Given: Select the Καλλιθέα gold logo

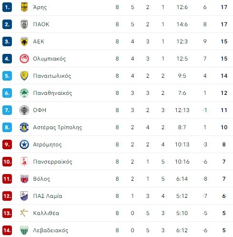Looking at the screenshot, I should [x=24, y=213].
